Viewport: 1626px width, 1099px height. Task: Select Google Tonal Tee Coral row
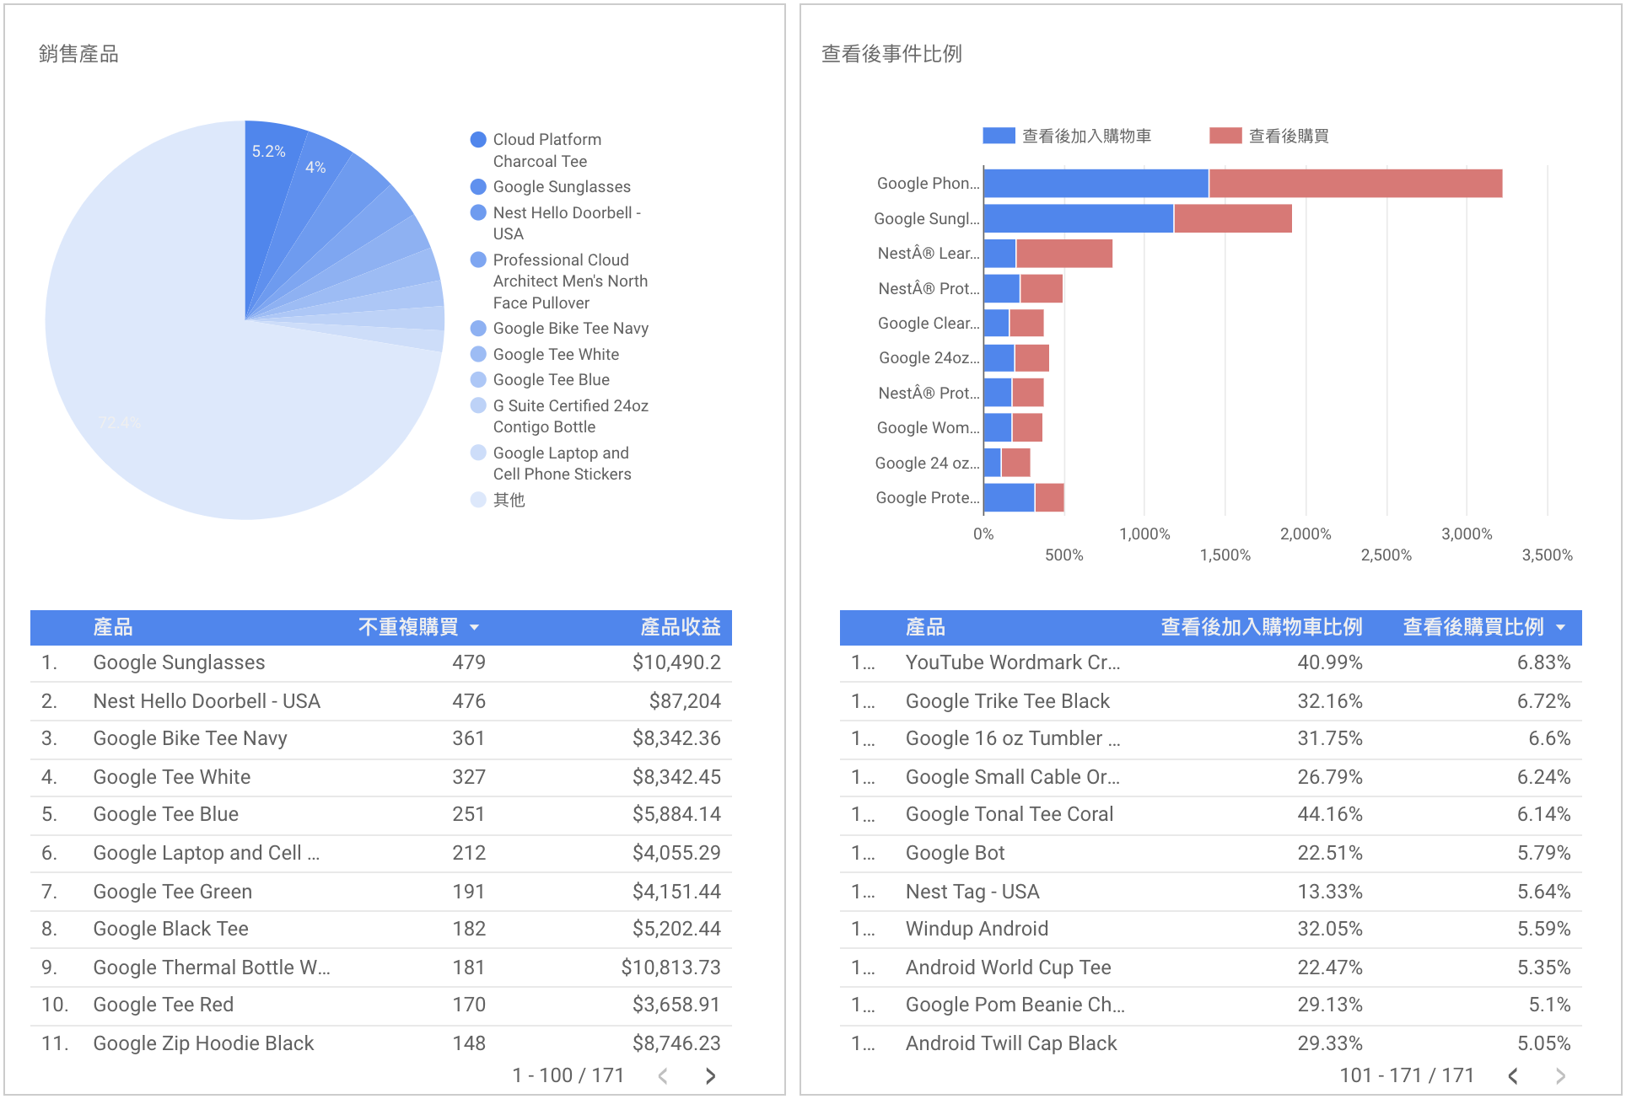coord(1211,815)
